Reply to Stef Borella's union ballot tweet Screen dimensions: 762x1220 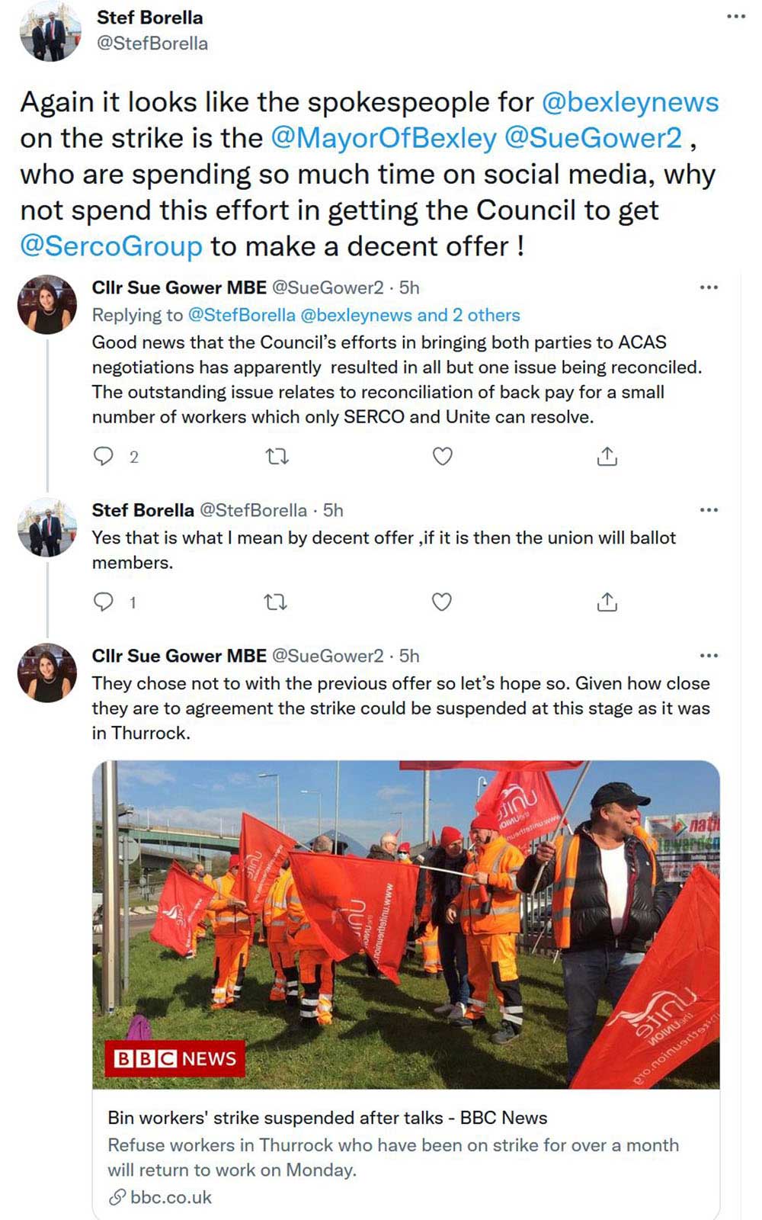pos(103,602)
